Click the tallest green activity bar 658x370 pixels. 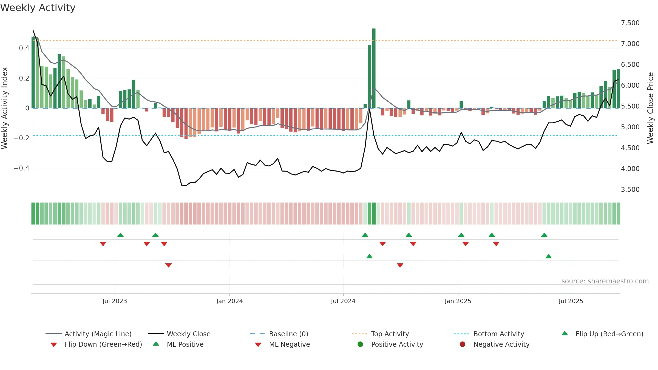pos(374,68)
